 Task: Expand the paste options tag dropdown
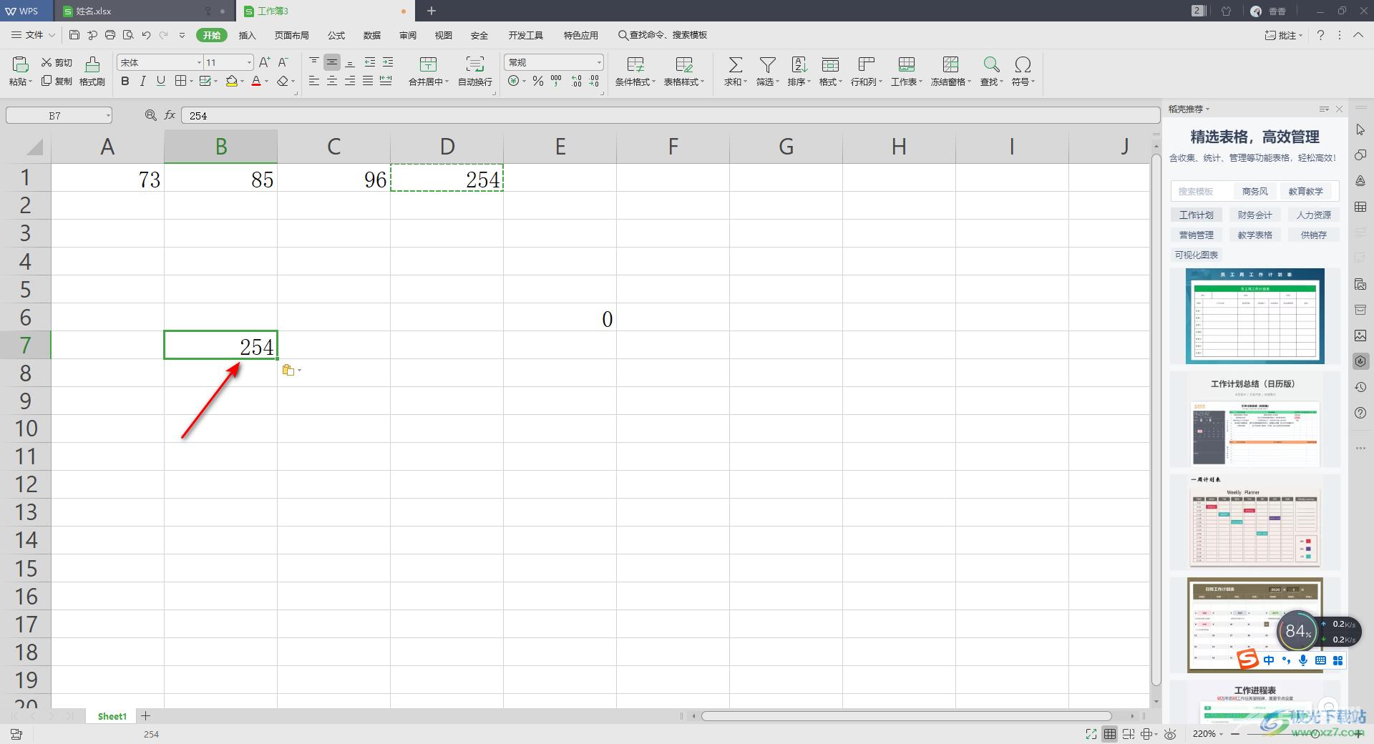click(299, 370)
